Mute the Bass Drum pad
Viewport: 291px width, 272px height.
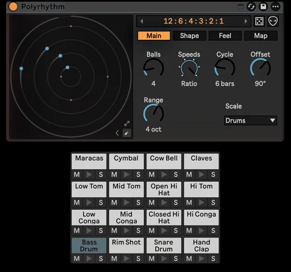click(77, 259)
